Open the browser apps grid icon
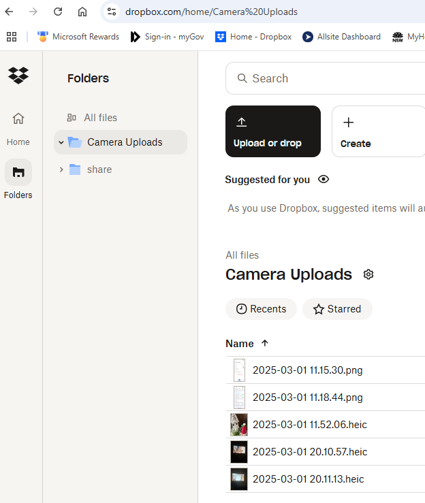Image resolution: width=425 pixels, height=503 pixels. (x=12, y=37)
